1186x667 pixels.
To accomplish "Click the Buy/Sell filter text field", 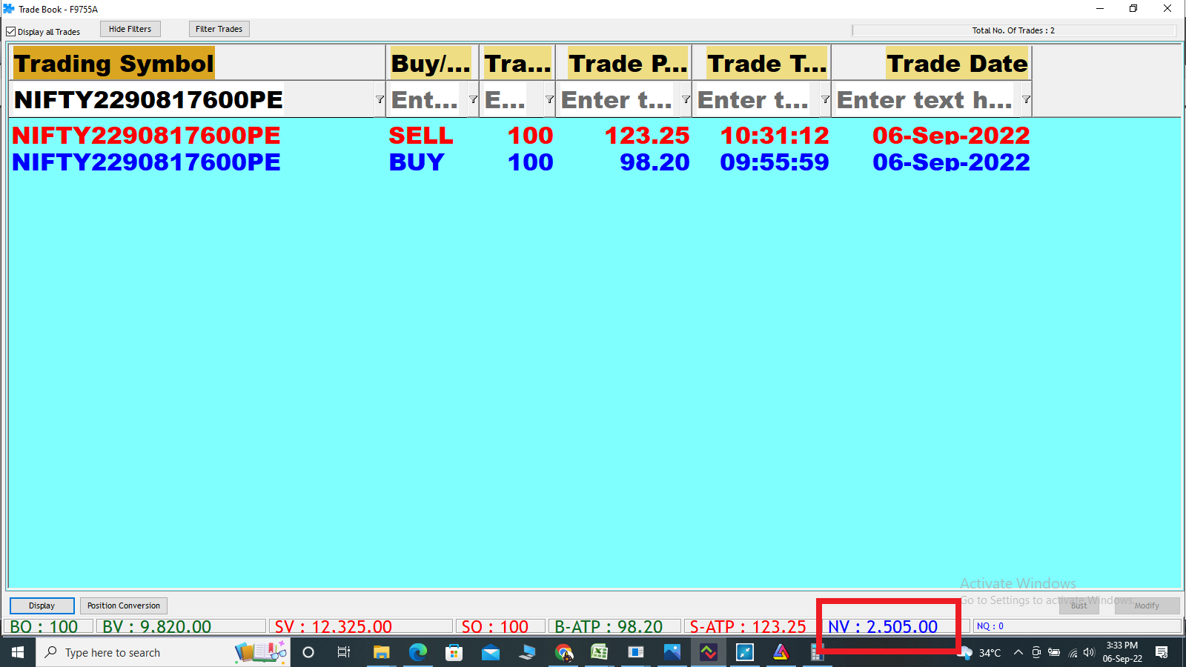I will (x=428, y=99).
